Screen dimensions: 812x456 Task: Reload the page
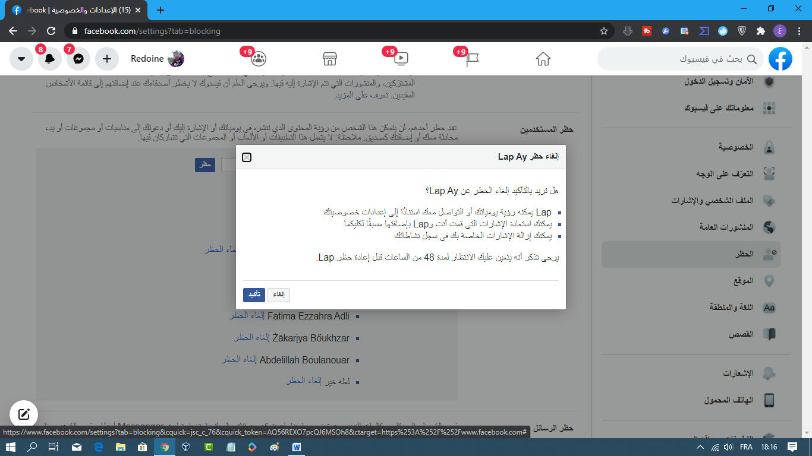(51, 31)
